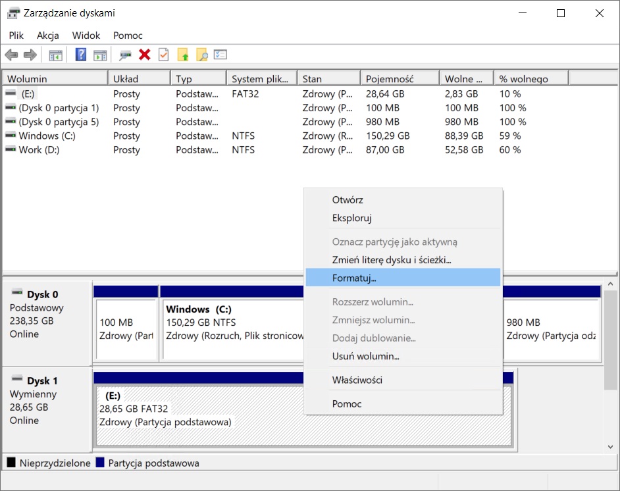Click the connect drive icon in toolbar
This screenshot has height=491, width=620.
[x=125, y=55]
